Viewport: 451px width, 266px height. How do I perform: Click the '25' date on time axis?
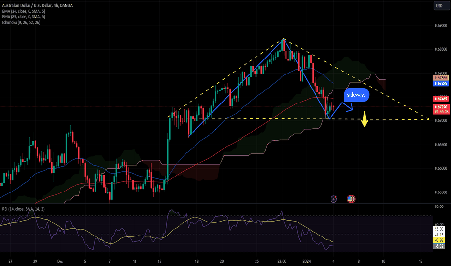point(257,261)
